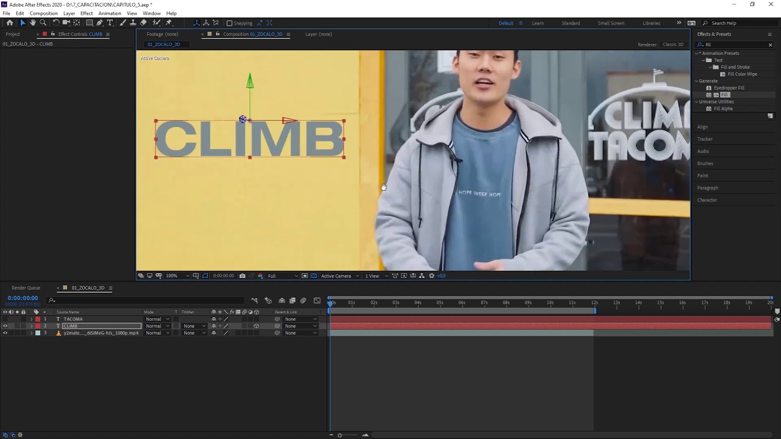Viewport: 781px width, 439px height.
Task: Choose Local Axis mode icon
Action: coord(196,23)
